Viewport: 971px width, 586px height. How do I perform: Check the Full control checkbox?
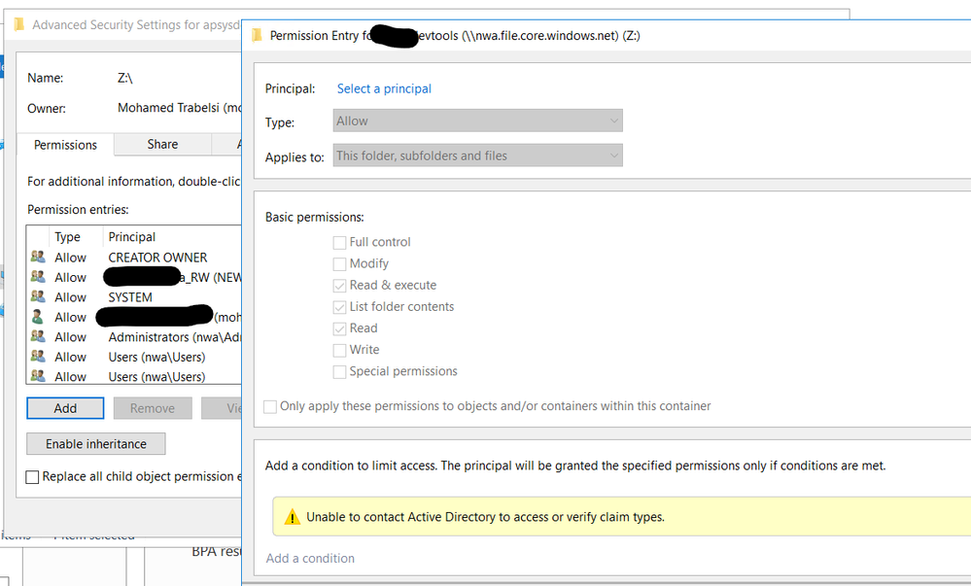tap(339, 242)
